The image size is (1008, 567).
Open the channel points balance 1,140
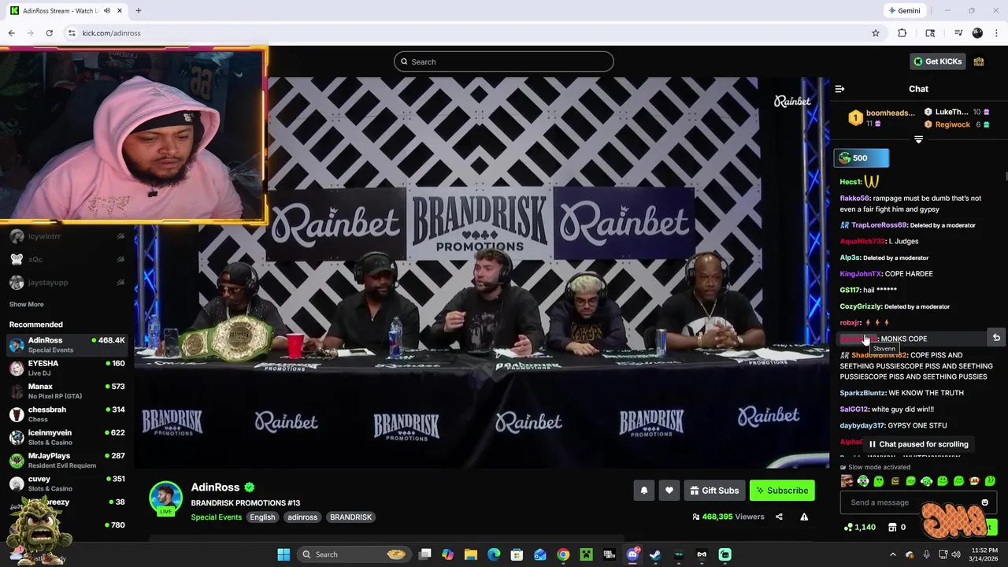tap(860, 527)
